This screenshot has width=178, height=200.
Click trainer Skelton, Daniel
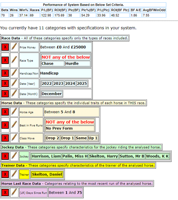[x=47, y=174]
